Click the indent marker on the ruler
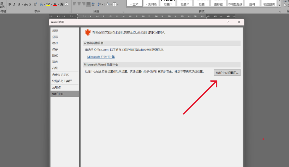Viewport: 289px width, 167px height. pyautogui.click(x=77, y=16)
